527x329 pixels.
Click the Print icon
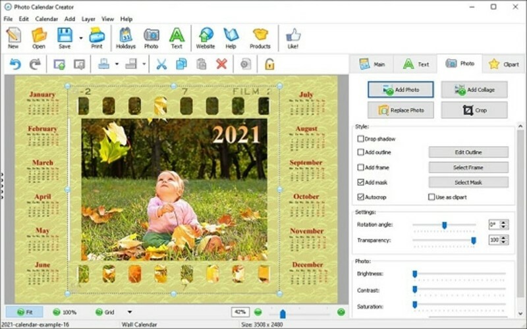coord(96,38)
